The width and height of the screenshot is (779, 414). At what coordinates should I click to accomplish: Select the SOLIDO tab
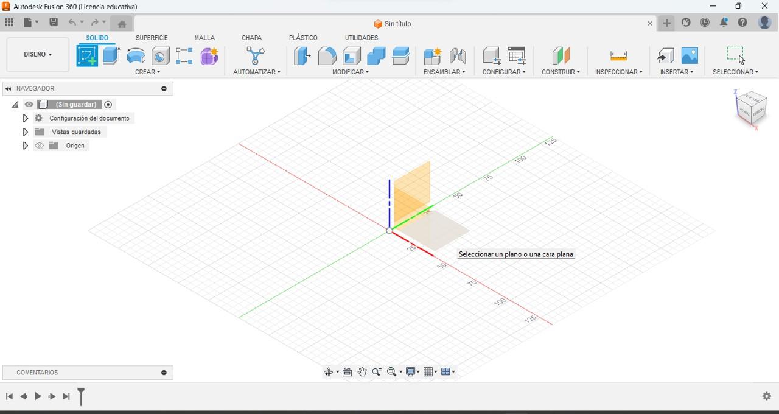tap(97, 38)
